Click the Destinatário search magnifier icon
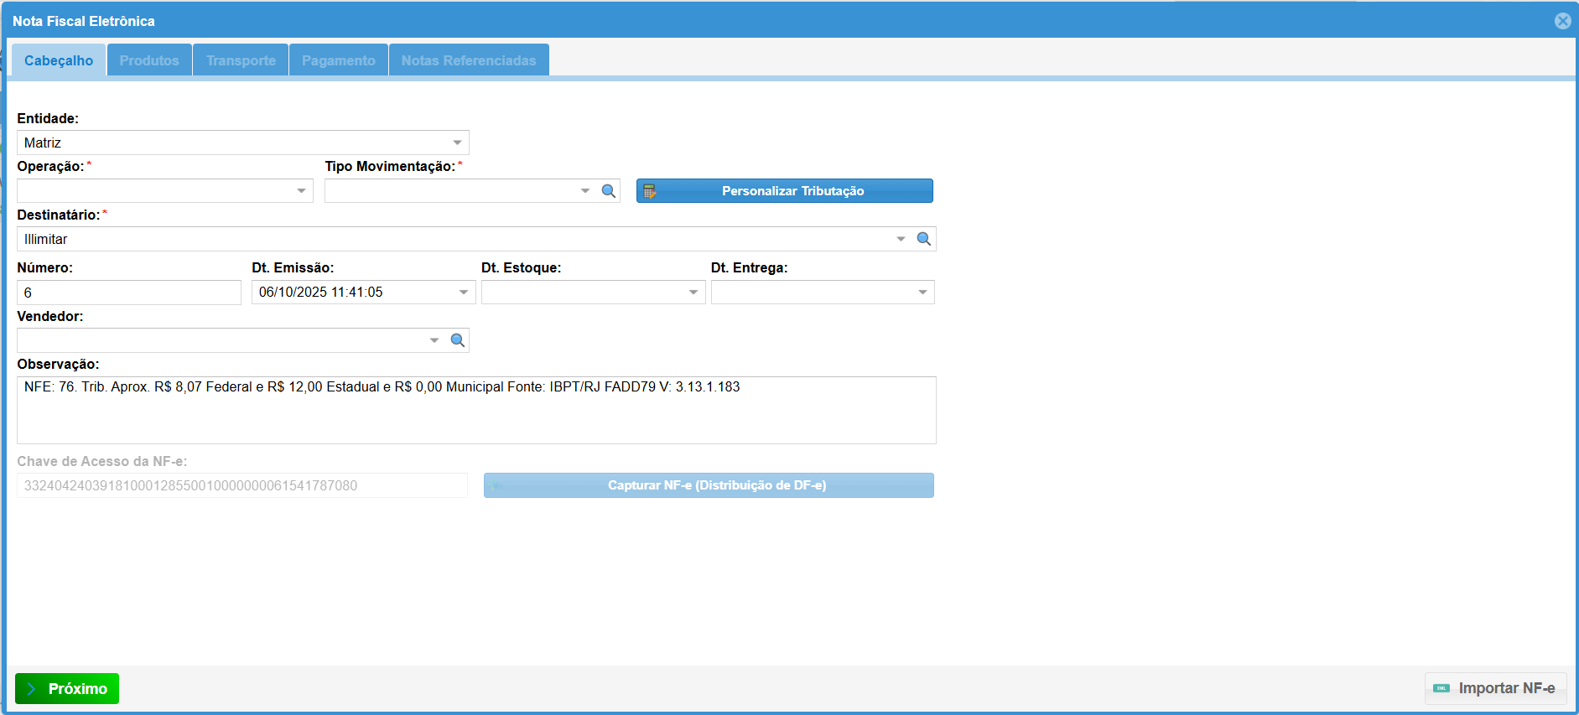This screenshot has height=715, width=1579. (923, 239)
